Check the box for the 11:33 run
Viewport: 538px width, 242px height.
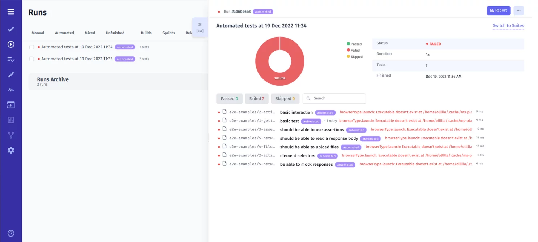[31, 59]
